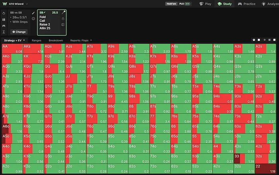Click the BB vs SB spot title

(16, 13)
